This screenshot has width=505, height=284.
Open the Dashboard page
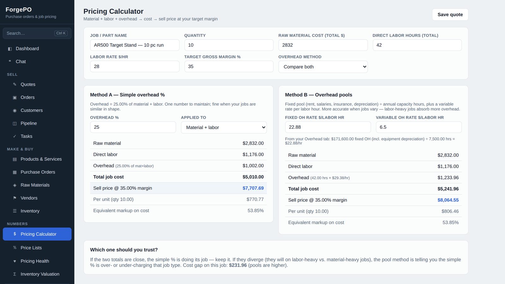tap(37, 49)
